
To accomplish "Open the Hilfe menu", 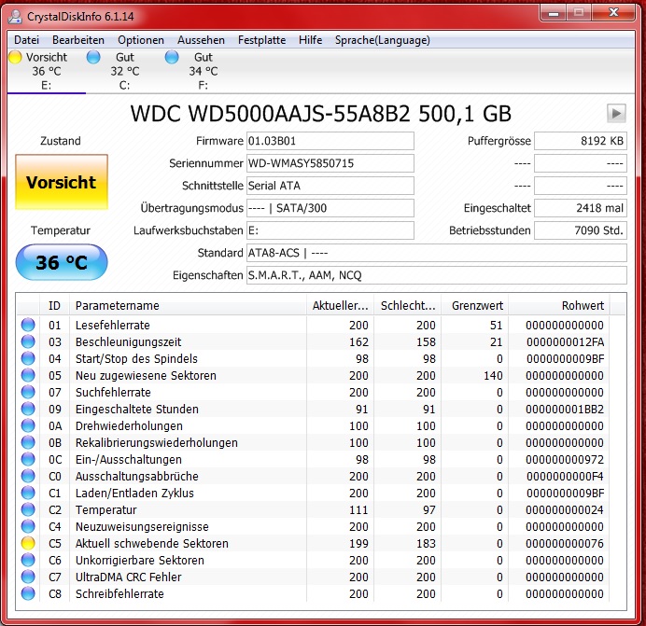I will pyautogui.click(x=311, y=40).
